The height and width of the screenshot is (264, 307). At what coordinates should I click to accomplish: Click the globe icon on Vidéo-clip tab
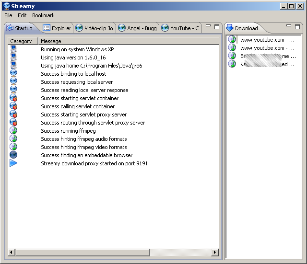(79, 28)
